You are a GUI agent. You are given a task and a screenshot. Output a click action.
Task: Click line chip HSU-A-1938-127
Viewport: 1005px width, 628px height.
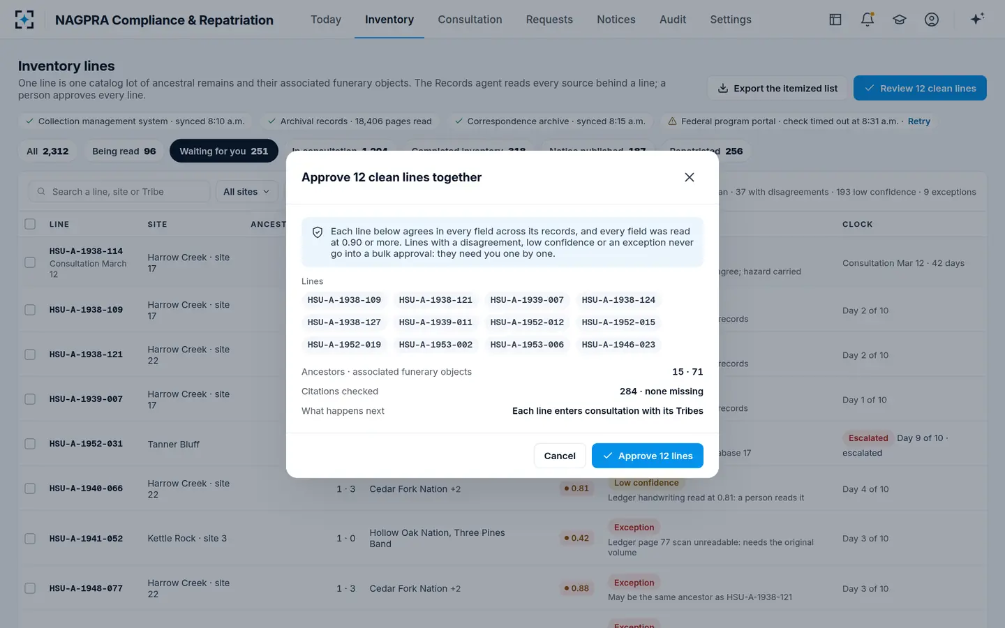point(344,322)
